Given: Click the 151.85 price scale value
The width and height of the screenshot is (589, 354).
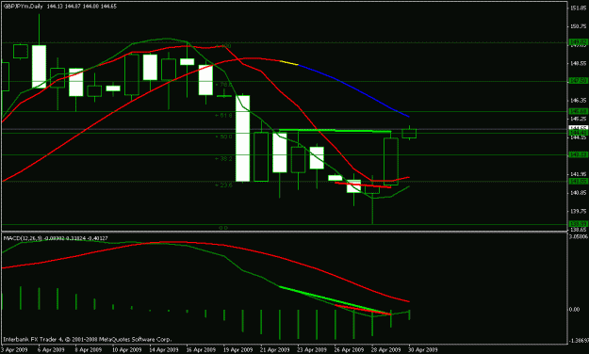Looking at the screenshot, I should tap(578, 8).
